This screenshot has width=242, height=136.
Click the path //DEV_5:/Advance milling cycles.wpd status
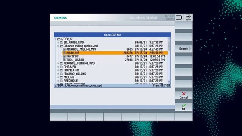click(79, 86)
